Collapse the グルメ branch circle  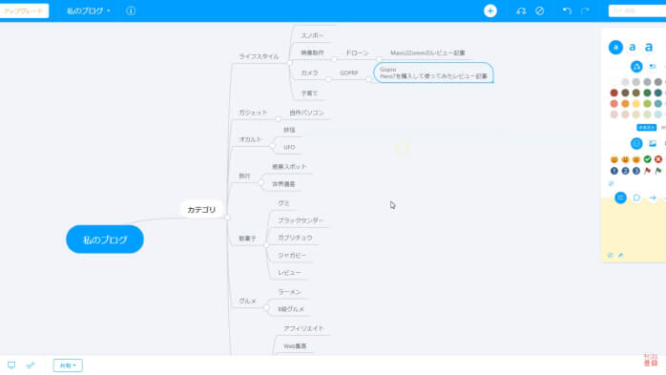266,307
